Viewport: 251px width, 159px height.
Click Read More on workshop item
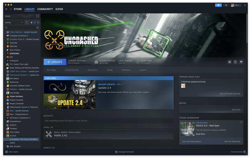point(200,134)
